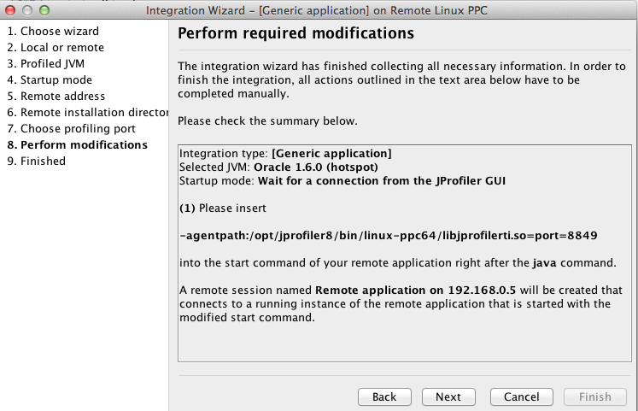Click the -agentpath command line text
The height and width of the screenshot is (411, 638).
(x=389, y=236)
